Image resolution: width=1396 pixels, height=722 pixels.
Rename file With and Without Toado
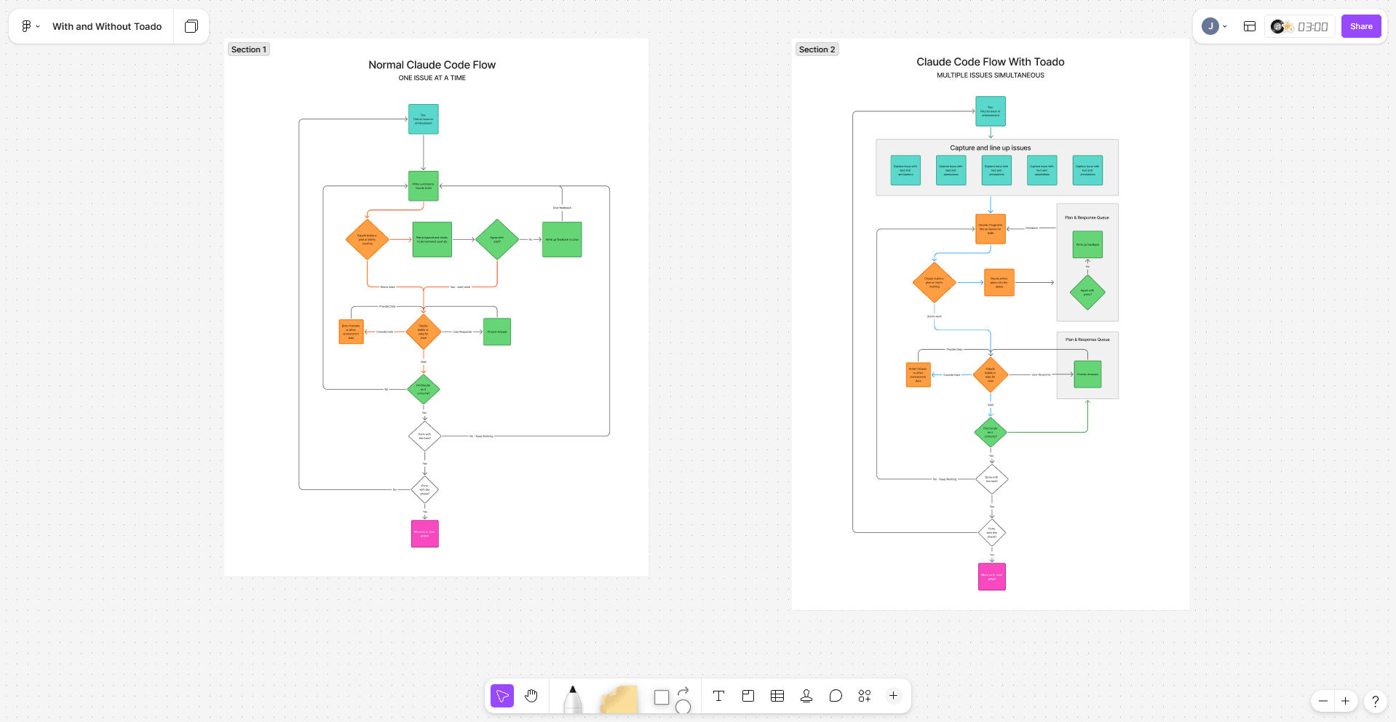pyautogui.click(x=107, y=26)
